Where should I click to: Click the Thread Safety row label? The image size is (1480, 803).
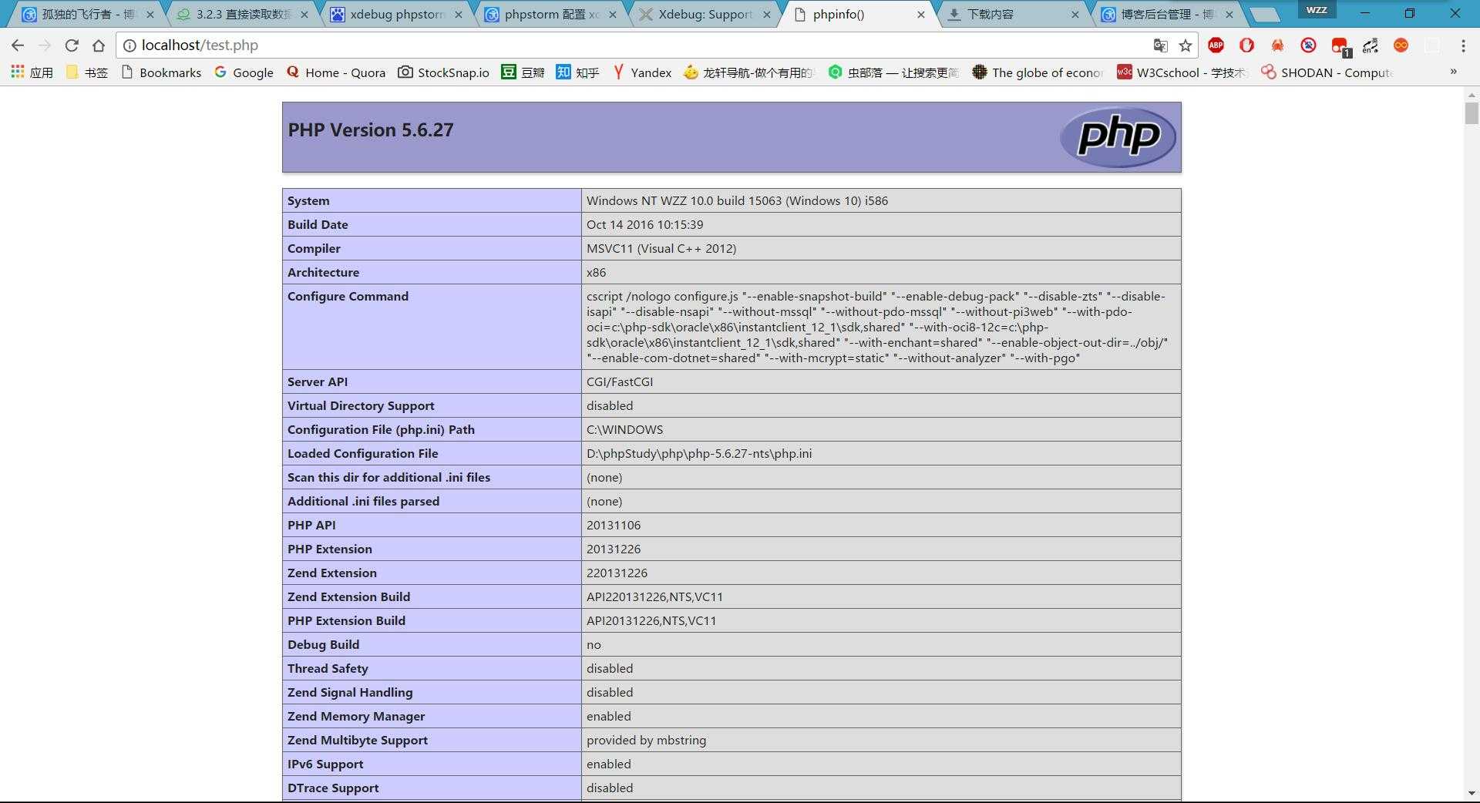pos(328,669)
